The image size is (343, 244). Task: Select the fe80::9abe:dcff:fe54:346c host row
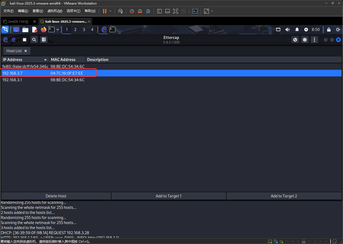(171, 66)
